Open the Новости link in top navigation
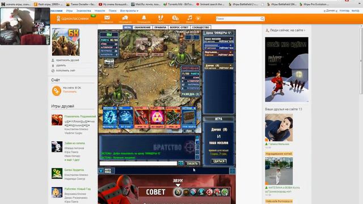This screenshot has height=204, width=363. [x=100, y=11]
